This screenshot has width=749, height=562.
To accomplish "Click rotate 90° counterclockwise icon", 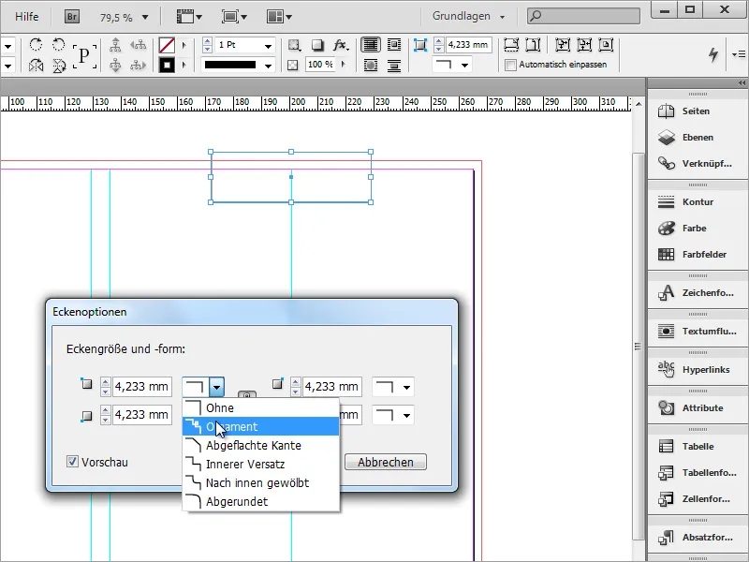I will coord(58,45).
